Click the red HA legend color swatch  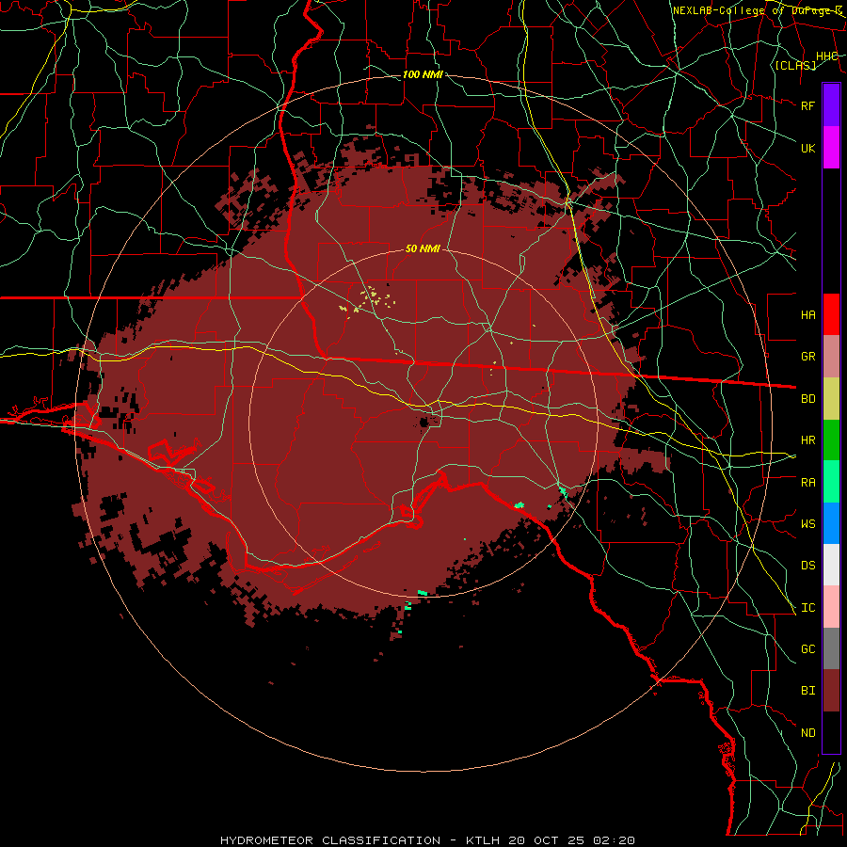(831, 314)
